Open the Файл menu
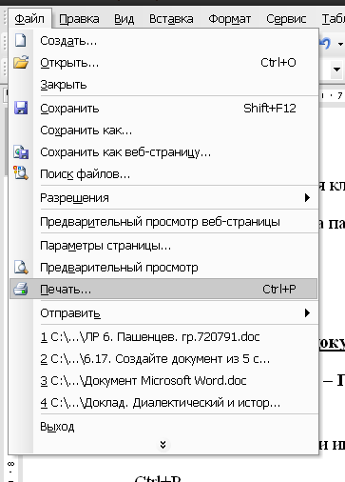 [29, 19]
